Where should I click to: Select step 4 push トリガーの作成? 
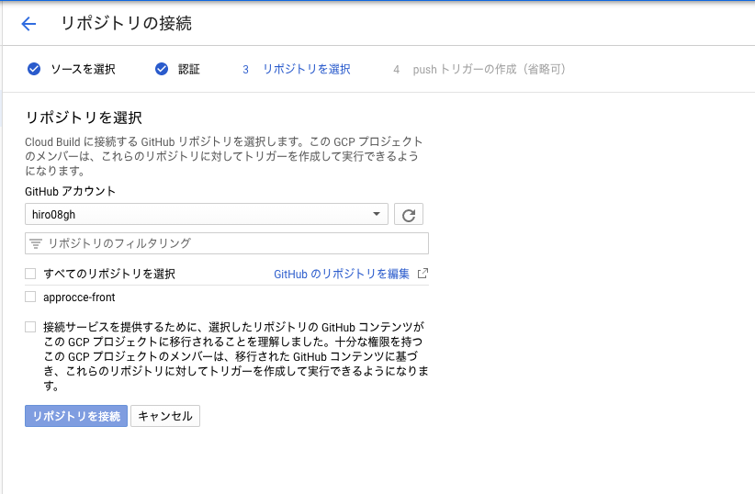(479, 70)
